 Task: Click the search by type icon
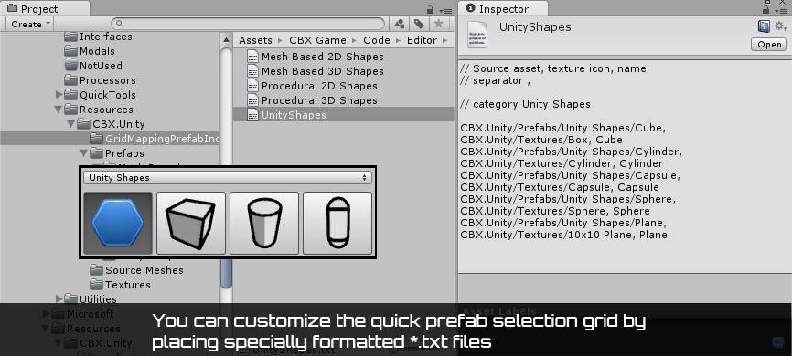pos(400,24)
